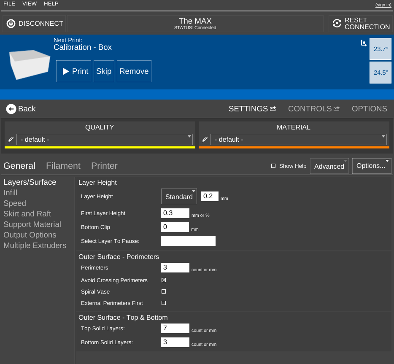Screen dimensions: 394x364
Task: Click the Reset Connection refresh icon
Action: (x=337, y=24)
